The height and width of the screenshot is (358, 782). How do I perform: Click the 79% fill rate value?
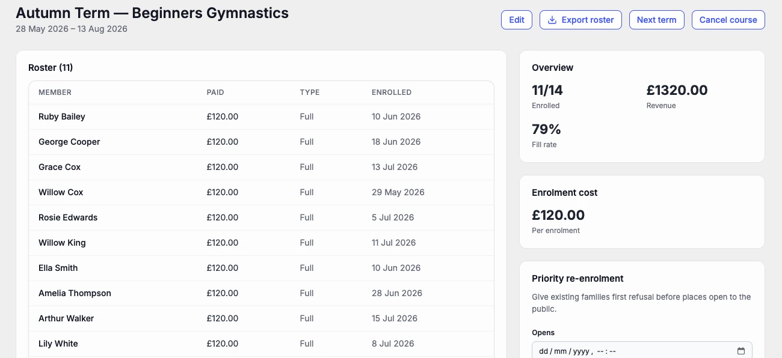(x=546, y=130)
